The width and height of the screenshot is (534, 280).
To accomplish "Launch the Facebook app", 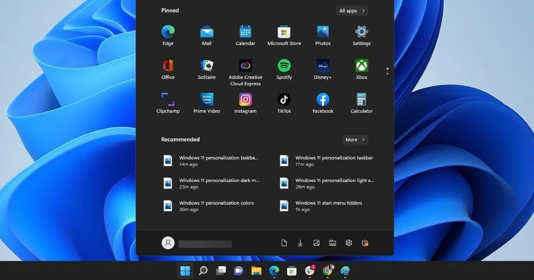I will point(323,103).
